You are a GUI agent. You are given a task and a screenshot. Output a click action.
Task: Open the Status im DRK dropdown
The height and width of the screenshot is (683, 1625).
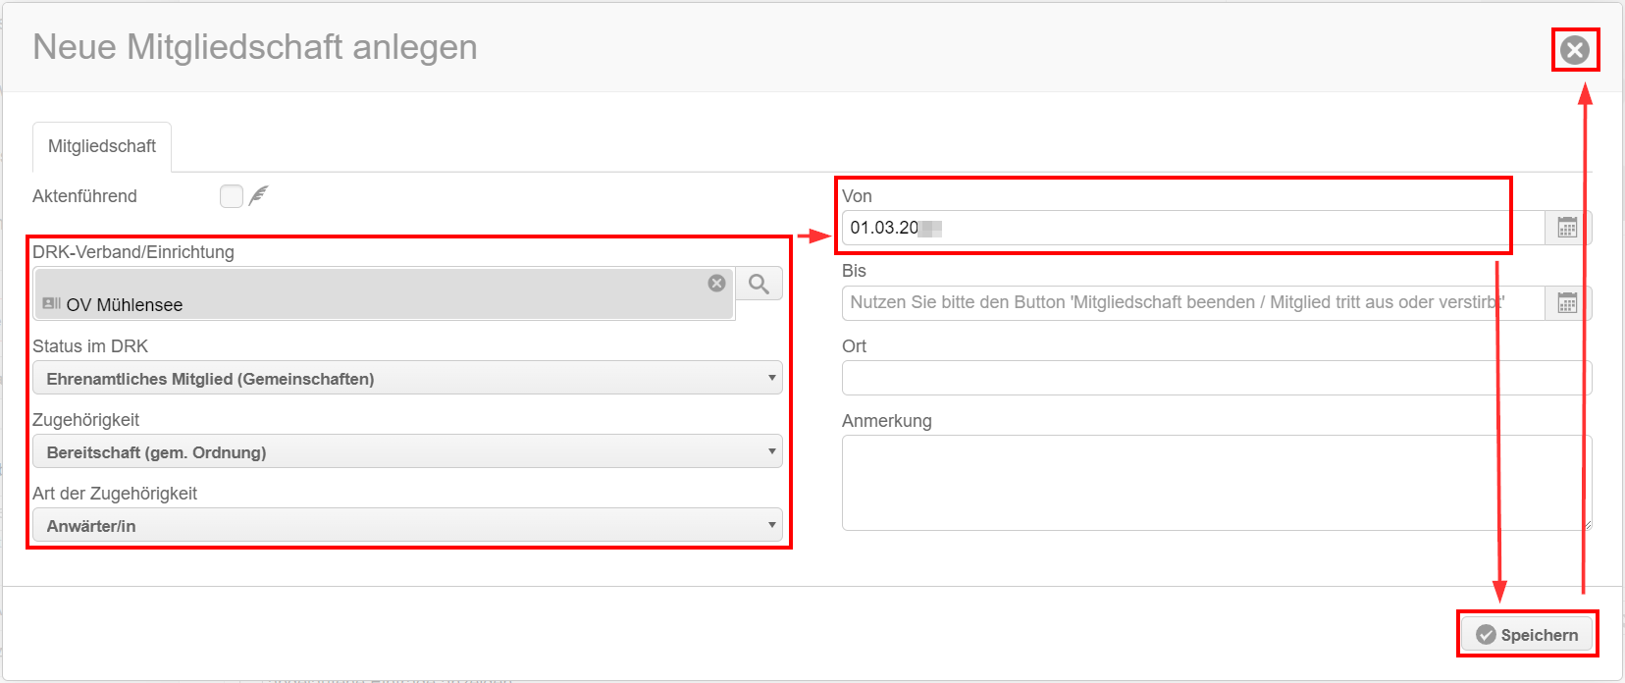pos(407,378)
